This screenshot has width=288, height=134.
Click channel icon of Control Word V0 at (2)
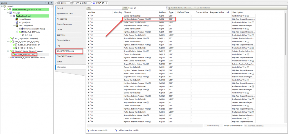(91, 16)
